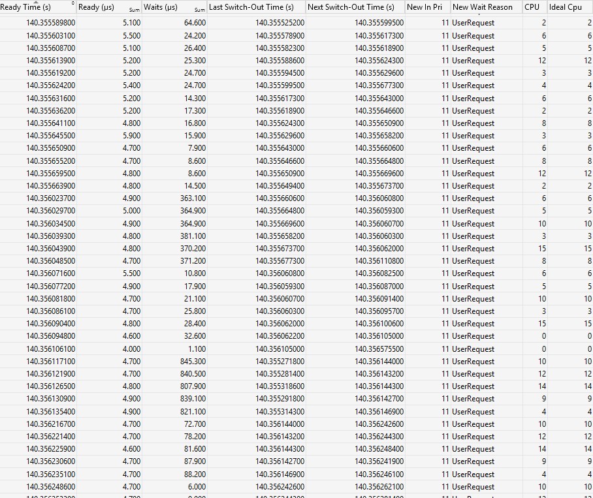Select Next Switch-Out Time 140.356575500

379,349
